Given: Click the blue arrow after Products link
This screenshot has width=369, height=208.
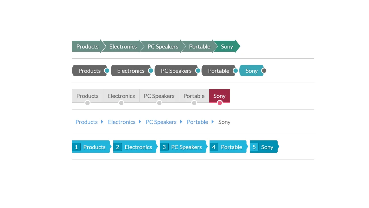Looking at the screenshot, I should tap(102, 122).
